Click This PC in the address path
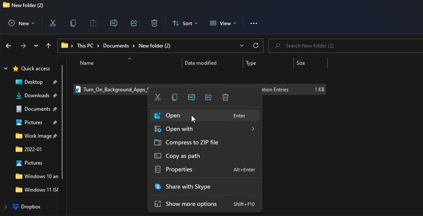The height and width of the screenshot is (216, 423). (x=85, y=46)
